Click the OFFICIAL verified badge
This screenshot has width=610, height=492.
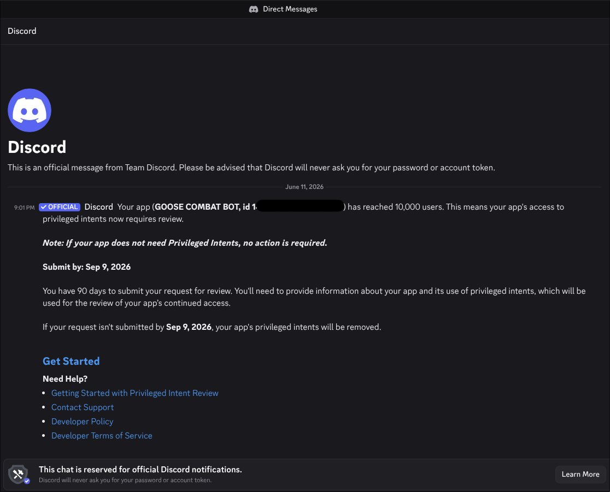point(60,207)
